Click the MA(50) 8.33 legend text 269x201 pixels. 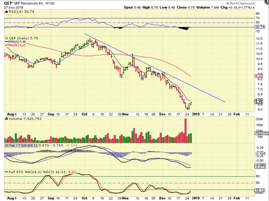(17, 45)
